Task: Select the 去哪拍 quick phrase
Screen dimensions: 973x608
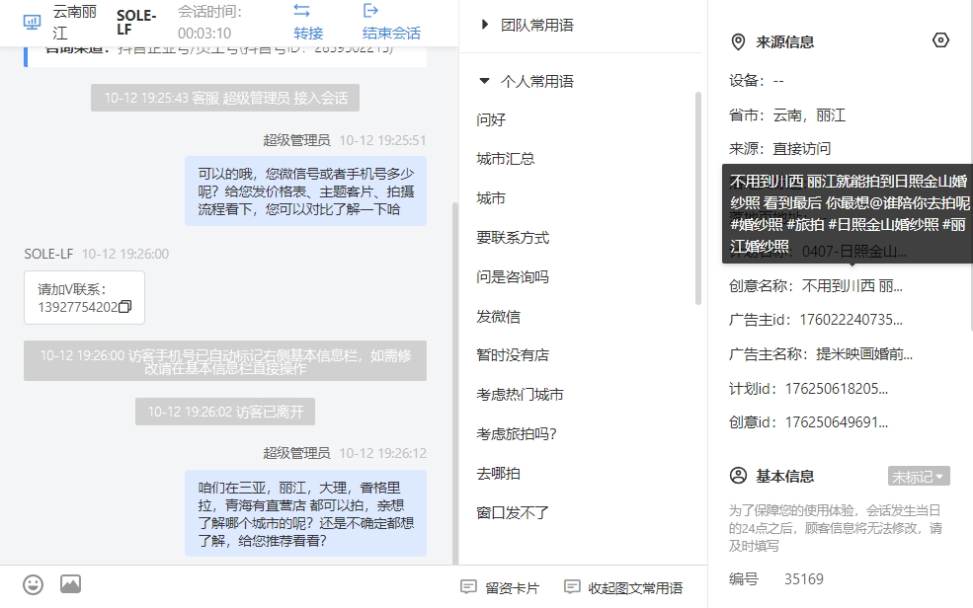Action: coord(498,474)
